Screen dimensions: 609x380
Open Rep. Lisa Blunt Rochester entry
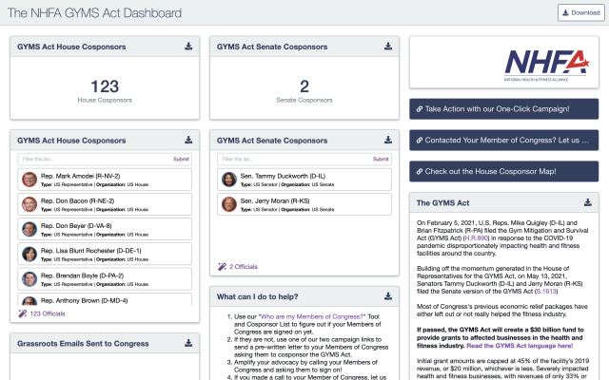point(105,254)
